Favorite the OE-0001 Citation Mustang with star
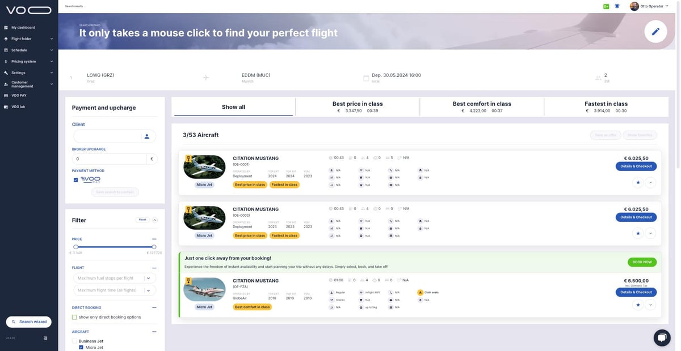 pyautogui.click(x=638, y=182)
